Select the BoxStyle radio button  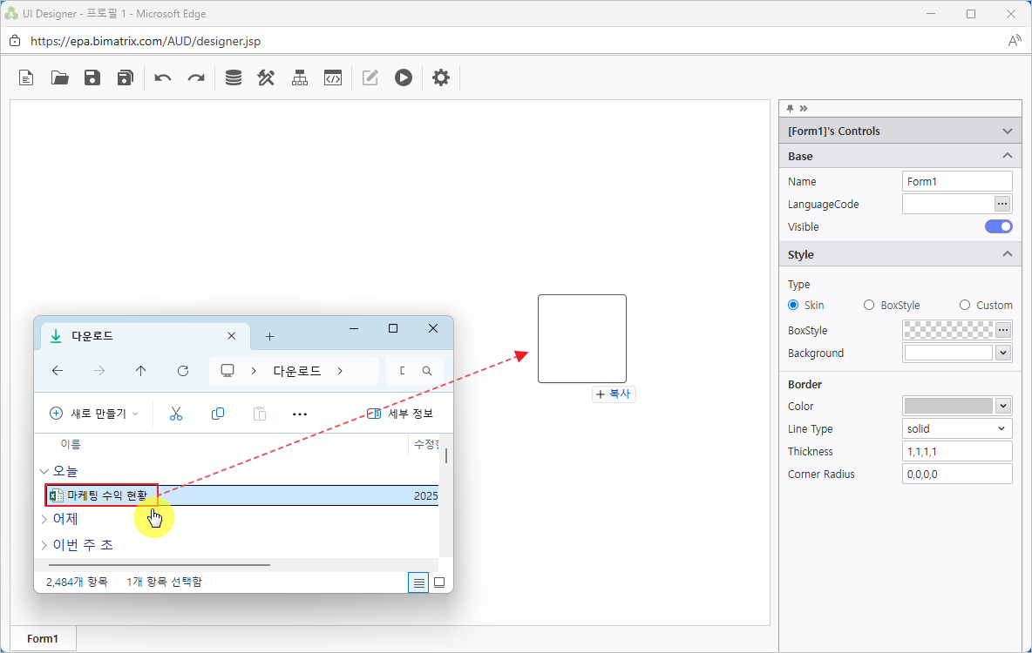click(x=869, y=305)
